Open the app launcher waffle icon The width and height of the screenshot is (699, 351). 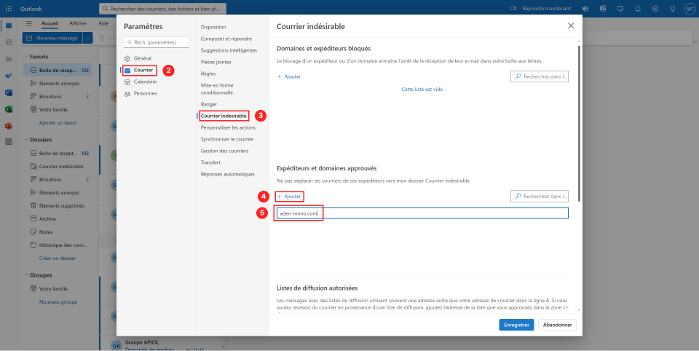[9, 9]
